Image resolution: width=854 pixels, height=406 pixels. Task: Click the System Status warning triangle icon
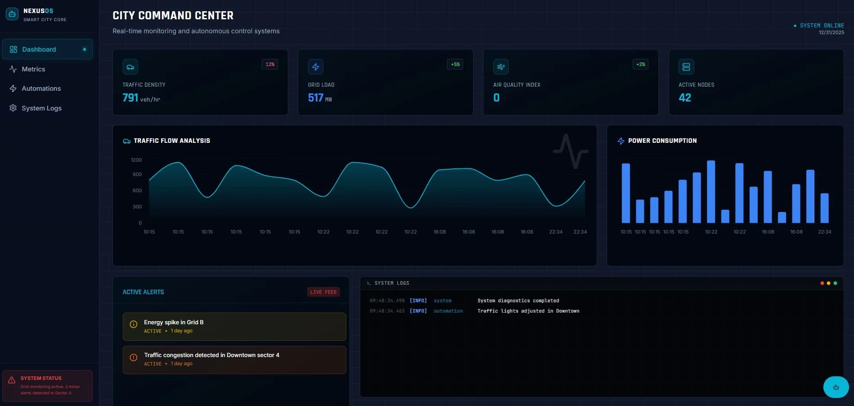click(x=12, y=380)
